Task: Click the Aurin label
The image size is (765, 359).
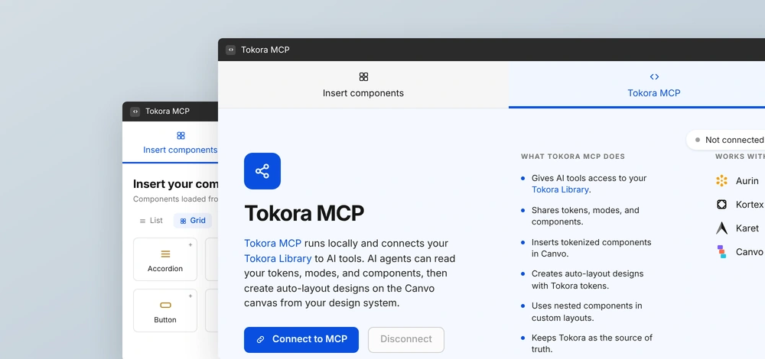Action: click(x=747, y=181)
